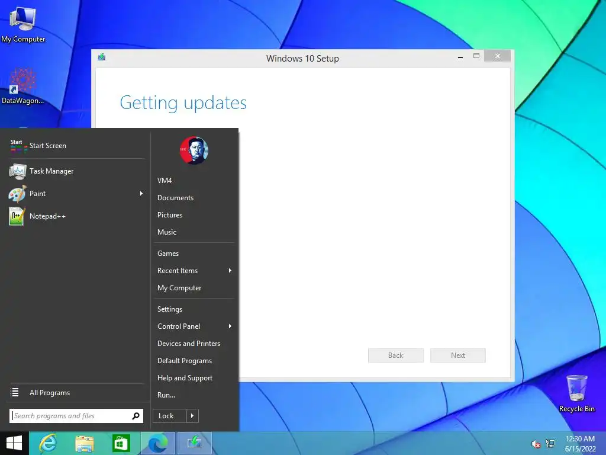Open File Explorer from taskbar
This screenshot has width=606, height=455.
tap(84, 443)
